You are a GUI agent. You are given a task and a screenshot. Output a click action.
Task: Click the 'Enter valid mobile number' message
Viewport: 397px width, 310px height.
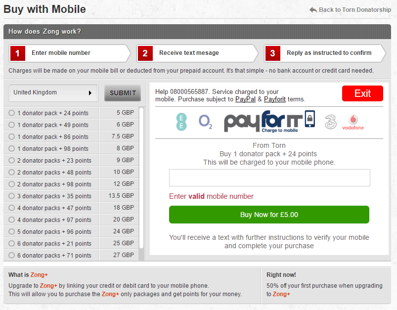coord(211,196)
